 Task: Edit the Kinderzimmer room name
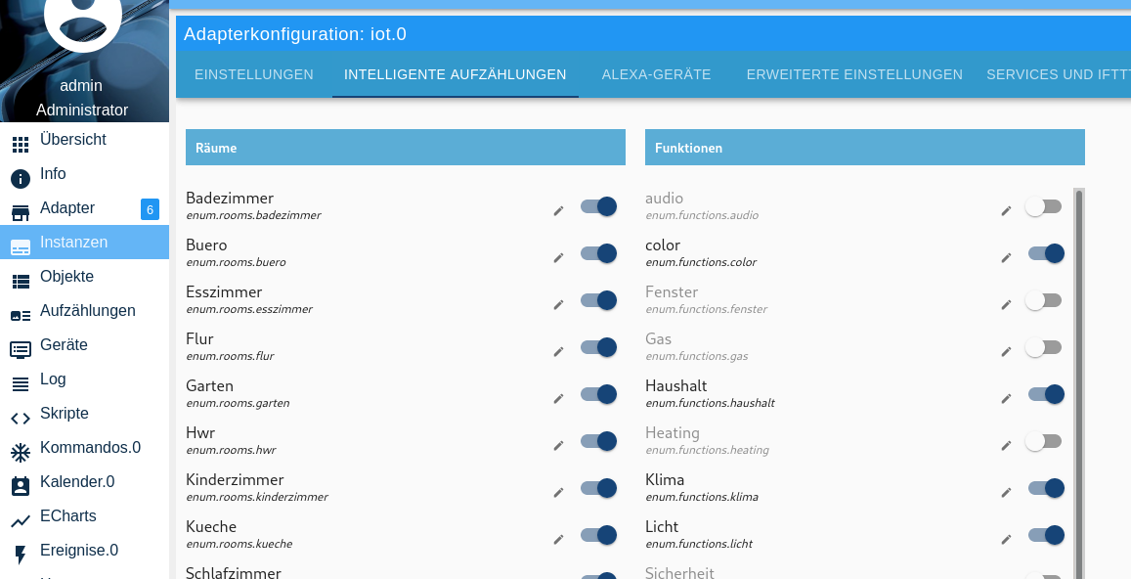coord(558,492)
